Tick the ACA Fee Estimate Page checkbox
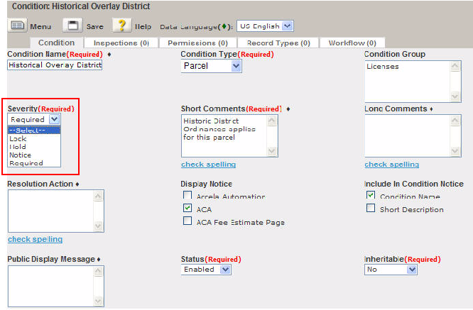Viewport: 473px width, 310px height. click(x=187, y=221)
